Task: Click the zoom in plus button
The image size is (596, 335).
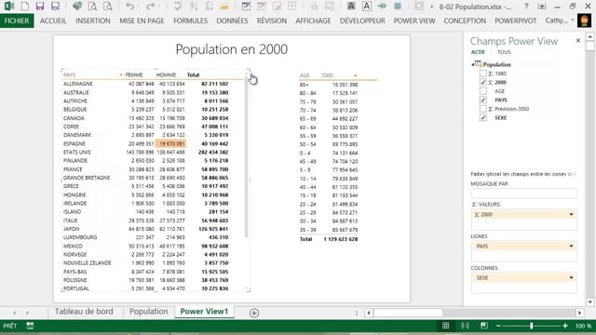Action: tap(565, 326)
